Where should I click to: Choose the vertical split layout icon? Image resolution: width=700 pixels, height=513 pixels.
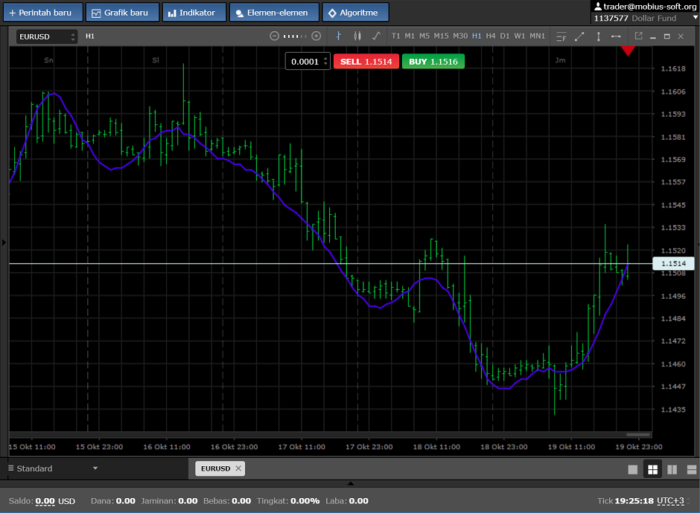click(x=672, y=469)
